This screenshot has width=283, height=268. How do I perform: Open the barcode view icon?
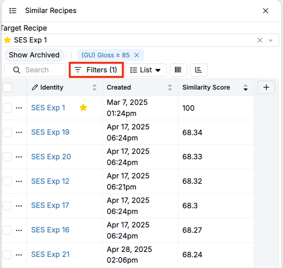pyautogui.click(x=178, y=70)
